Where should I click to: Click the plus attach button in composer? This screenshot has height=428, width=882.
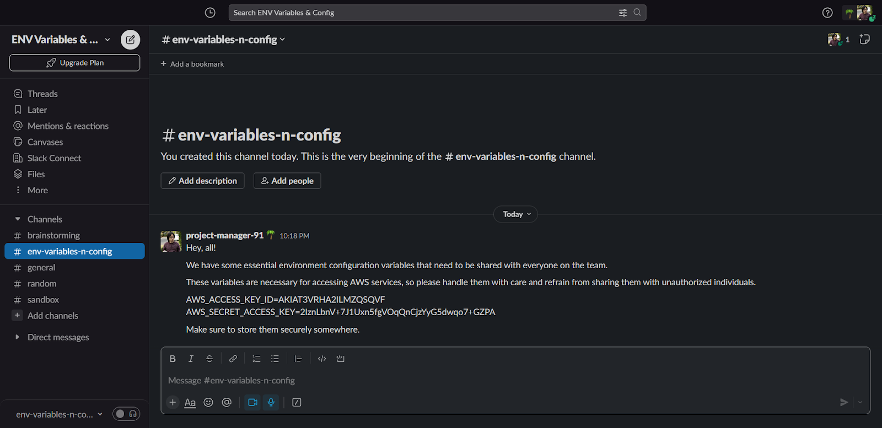pos(173,403)
